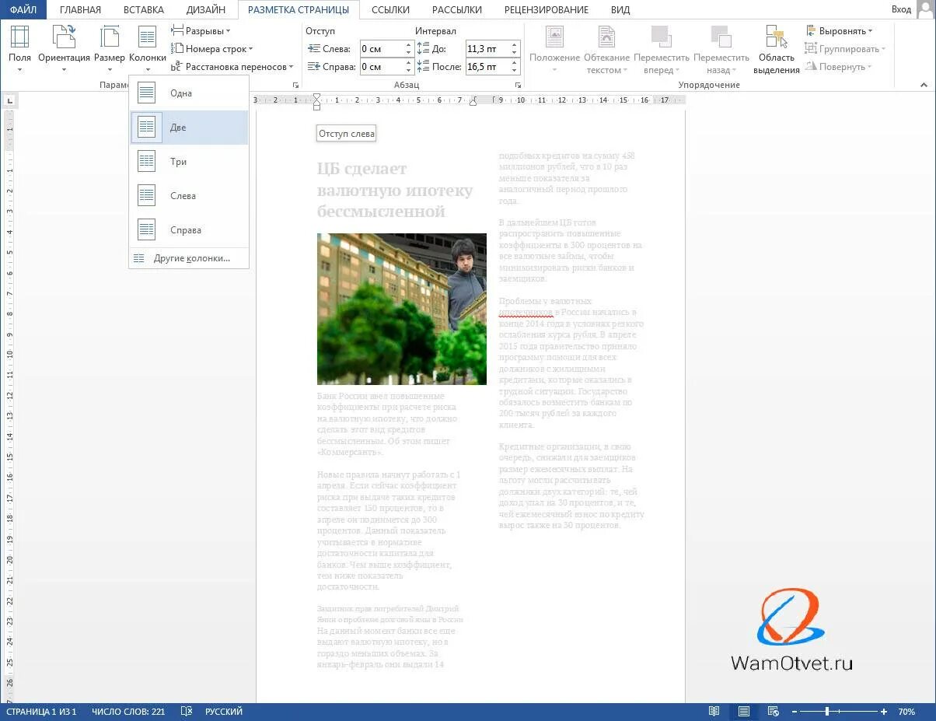Open Другие колонки dialog
Screen dimensions: 936x721
(189, 258)
